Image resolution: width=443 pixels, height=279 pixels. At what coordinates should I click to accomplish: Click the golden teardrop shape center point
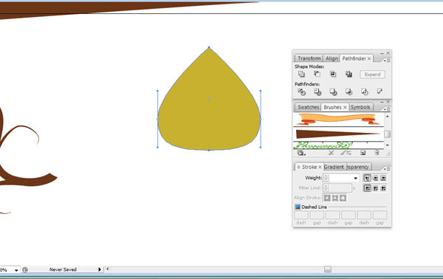pos(209,99)
